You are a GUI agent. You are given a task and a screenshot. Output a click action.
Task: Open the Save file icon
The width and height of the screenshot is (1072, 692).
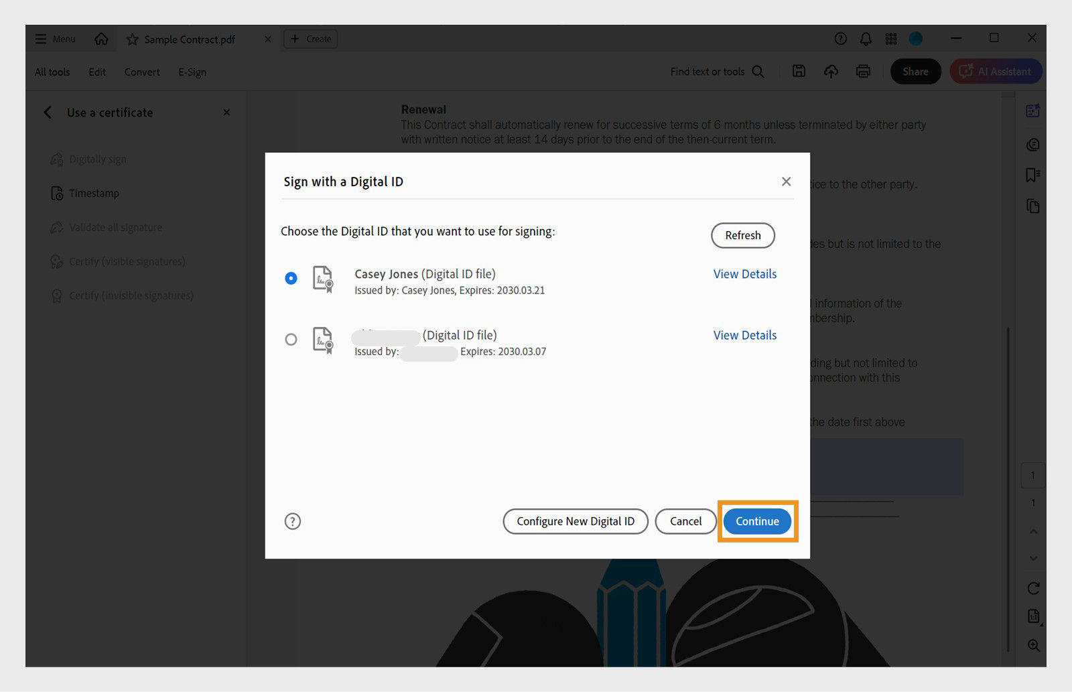[799, 72]
